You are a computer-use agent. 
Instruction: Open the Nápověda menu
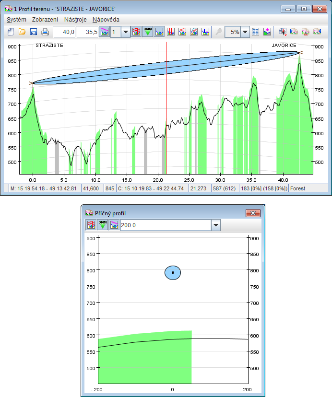[x=106, y=20]
